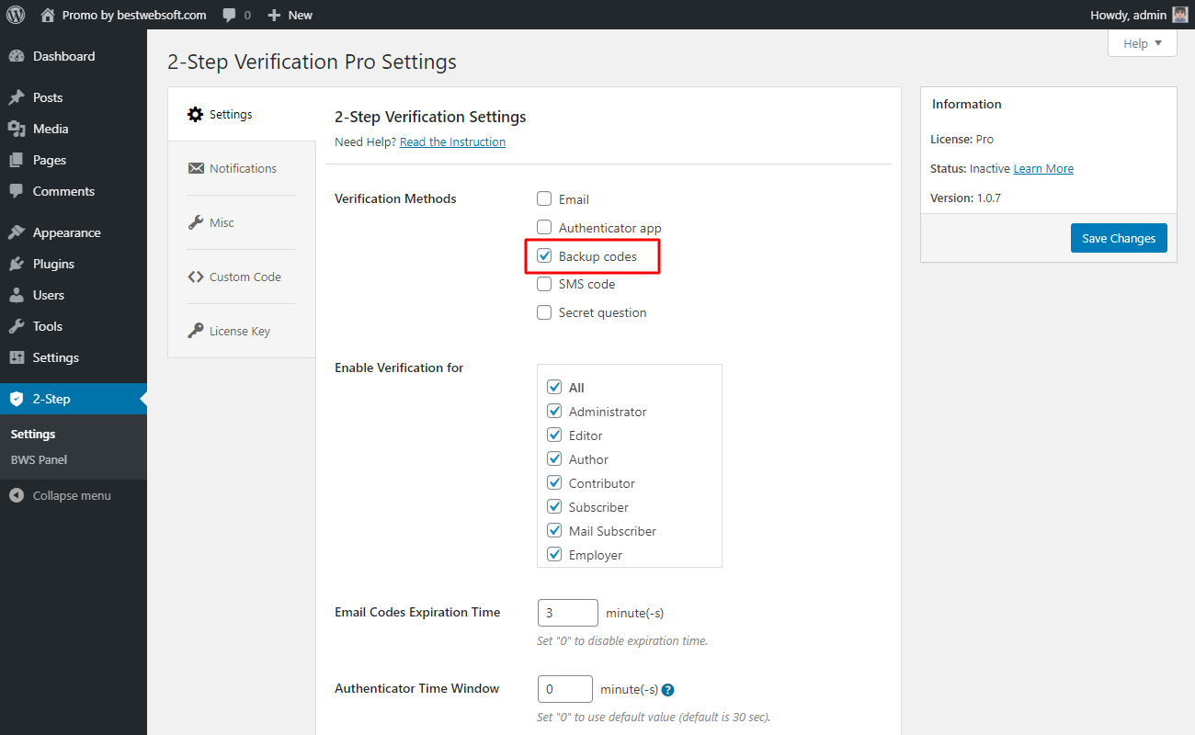The width and height of the screenshot is (1195, 735).
Task: Click the Tools wrench icon in sidebar
Action: (17, 326)
